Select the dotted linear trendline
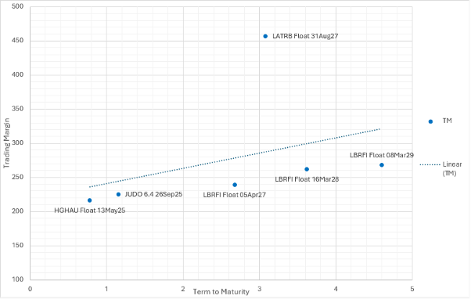This screenshot has height=299, width=471. tap(235, 158)
